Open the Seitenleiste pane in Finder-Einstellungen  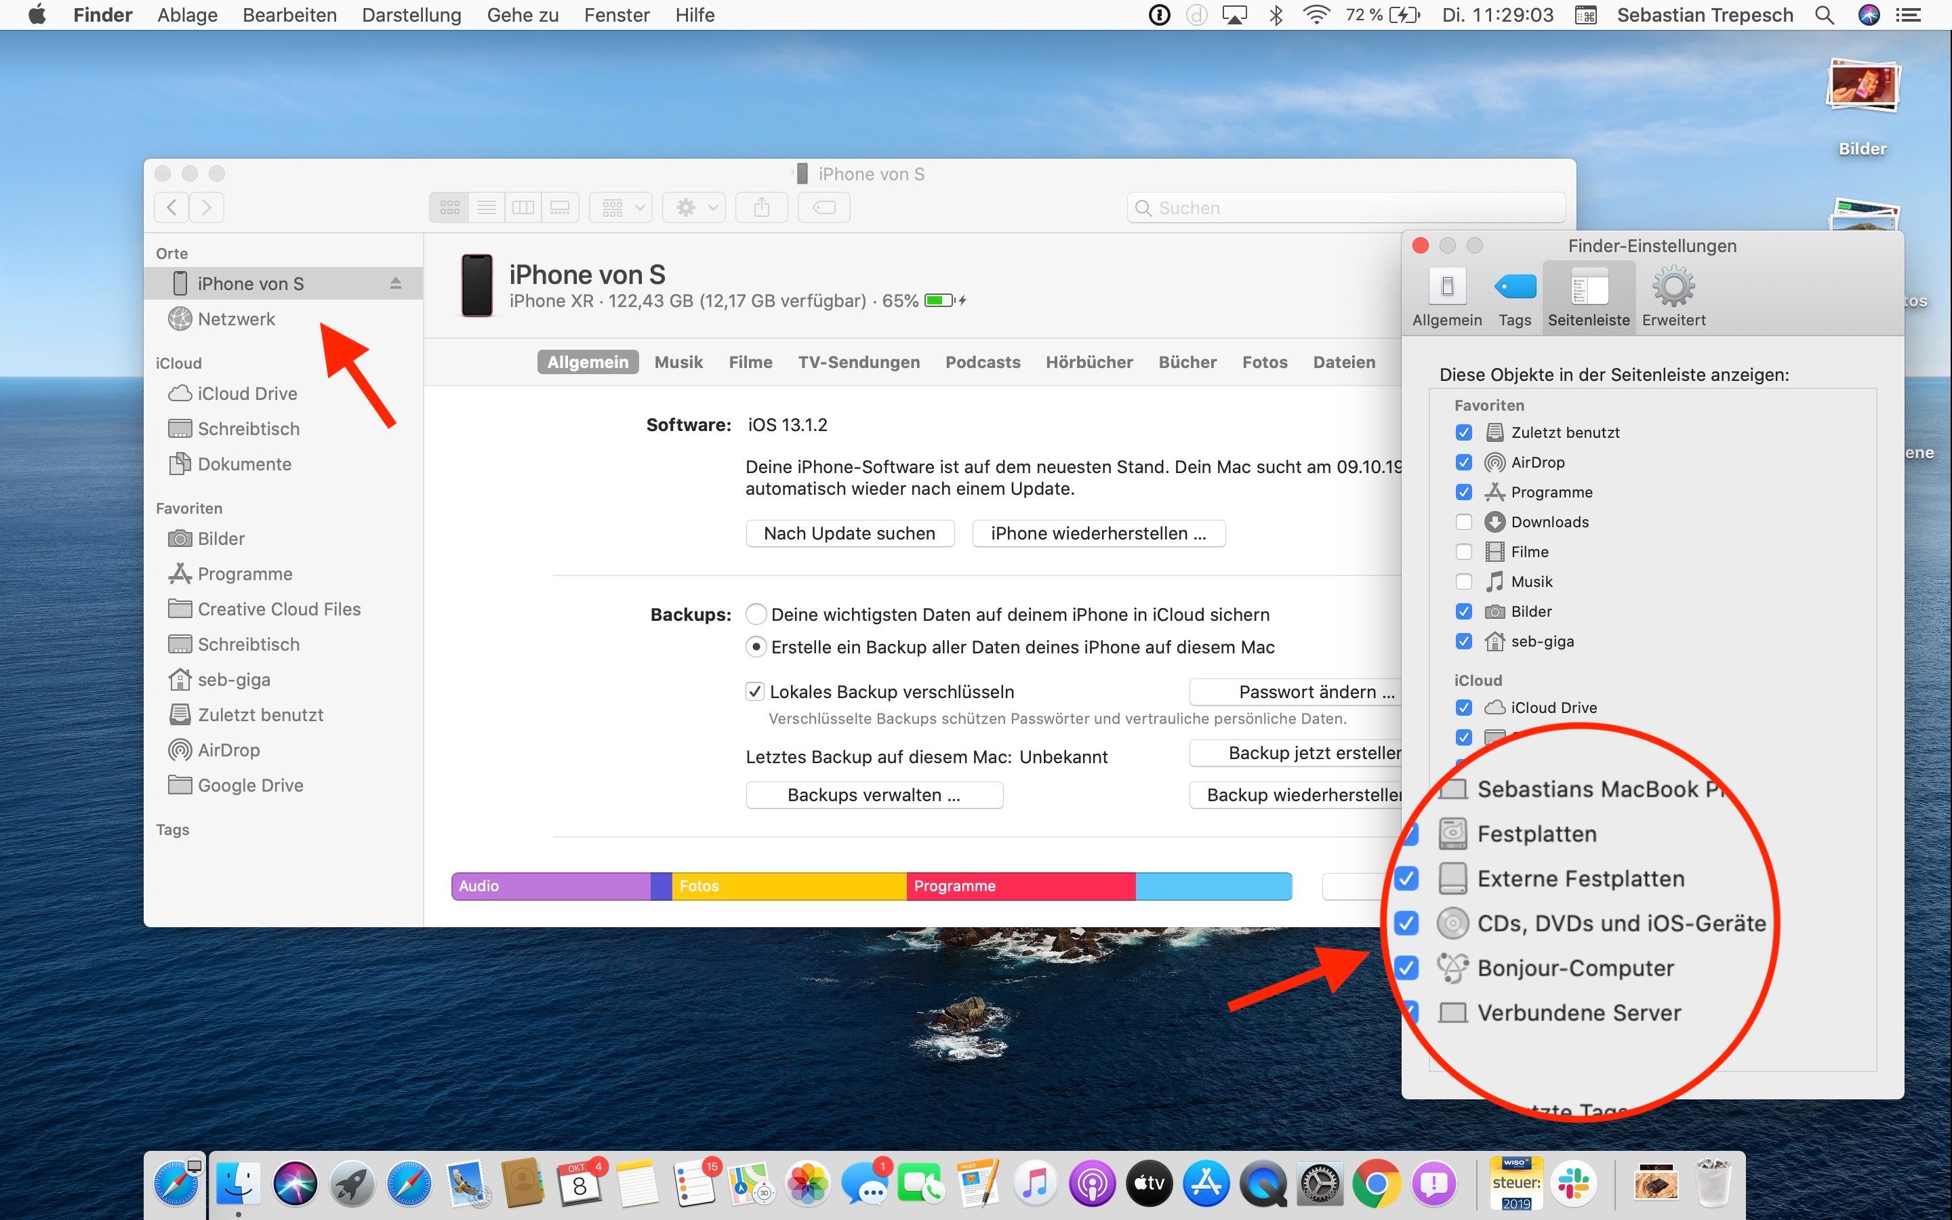[1589, 298]
